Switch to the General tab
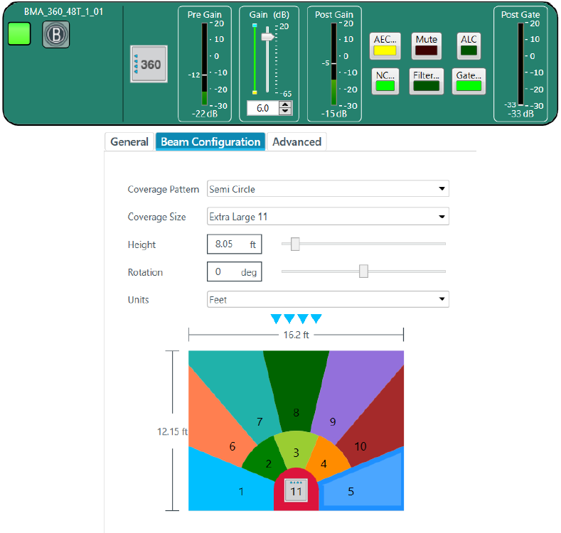 (129, 141)
